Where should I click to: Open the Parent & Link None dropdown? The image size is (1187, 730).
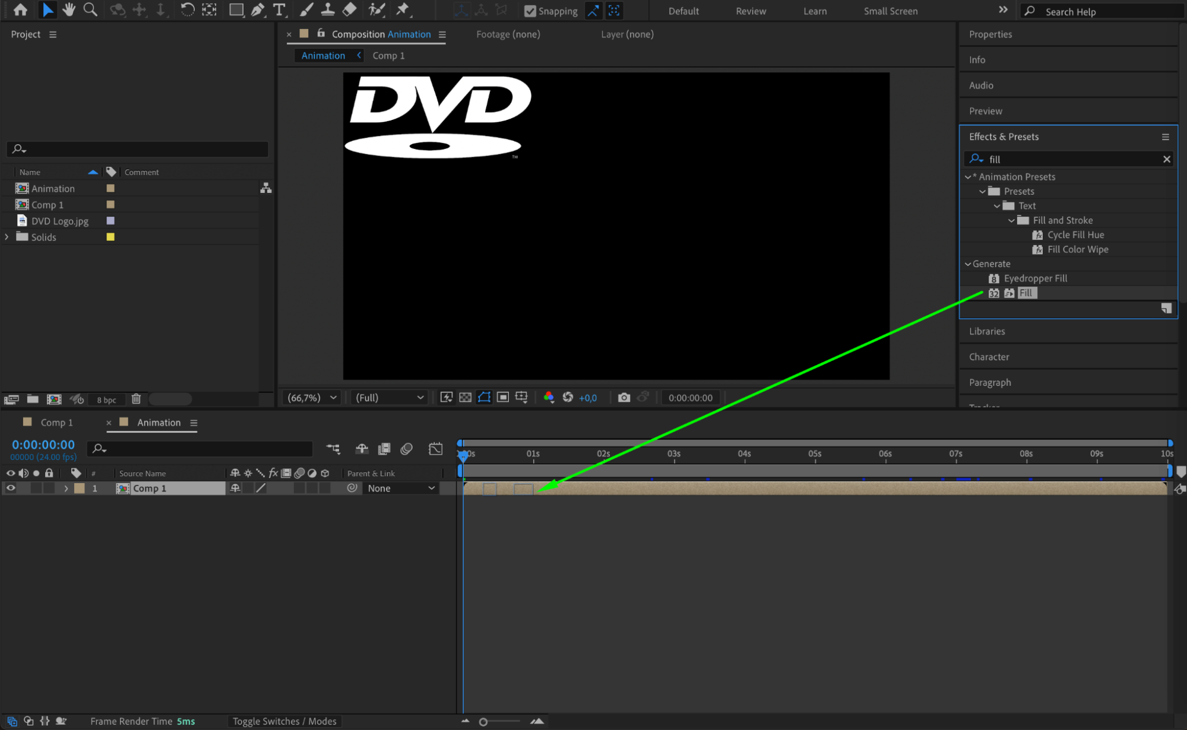coord(401,488)
